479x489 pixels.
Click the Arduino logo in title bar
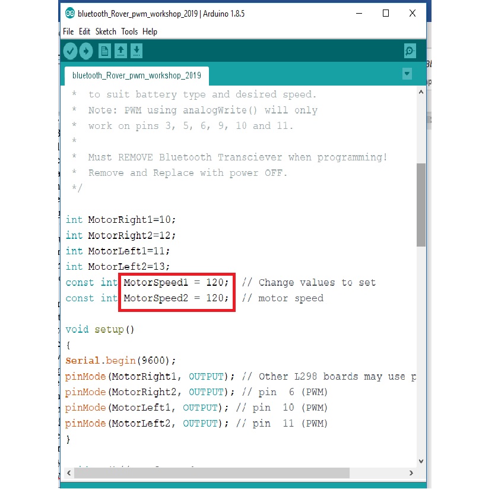70,14
